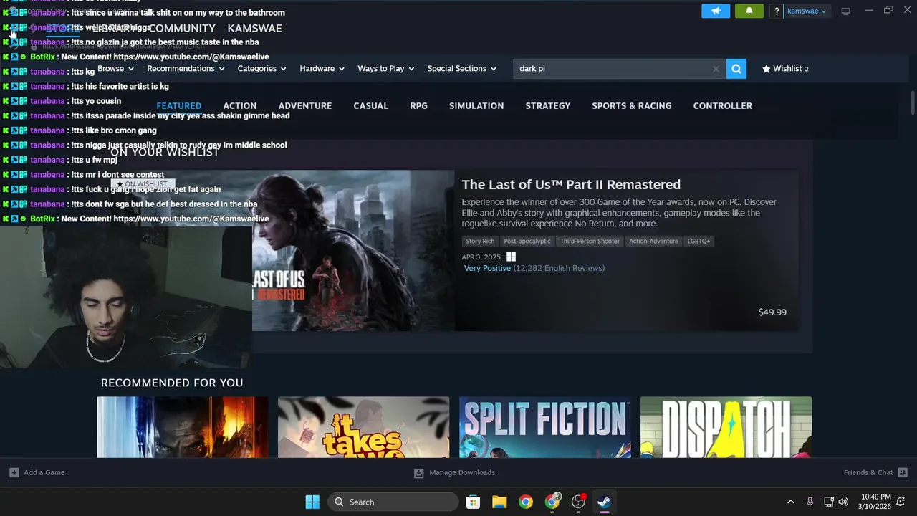Show hidden system tray icons

pyautogui.click(x=791, y=502)
